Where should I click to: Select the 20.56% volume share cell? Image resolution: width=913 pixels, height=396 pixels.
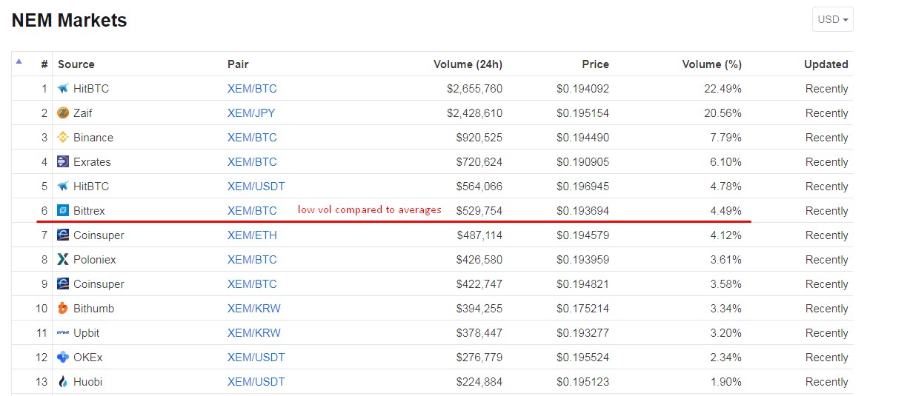click(x=723, y=113)
